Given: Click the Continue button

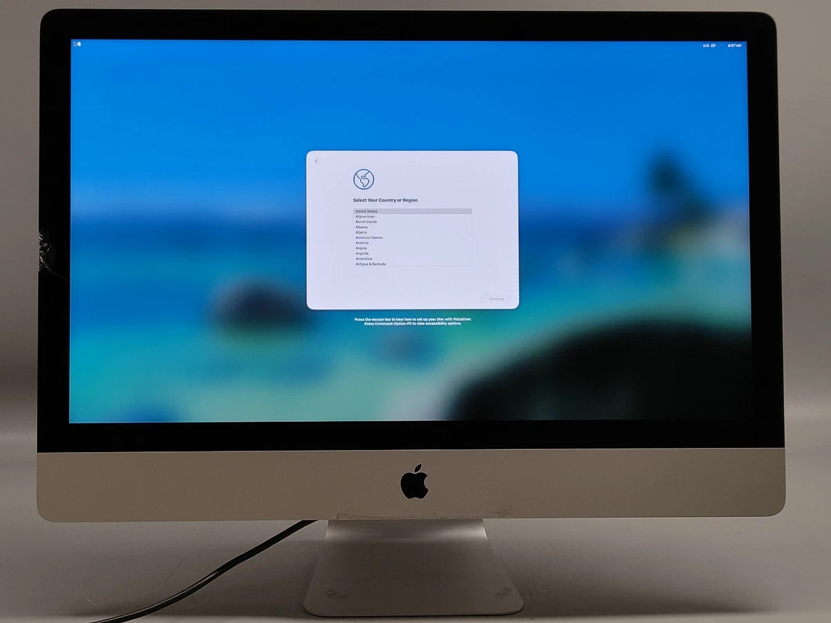Looking at the screenshot, I should [x=497, y=299].
